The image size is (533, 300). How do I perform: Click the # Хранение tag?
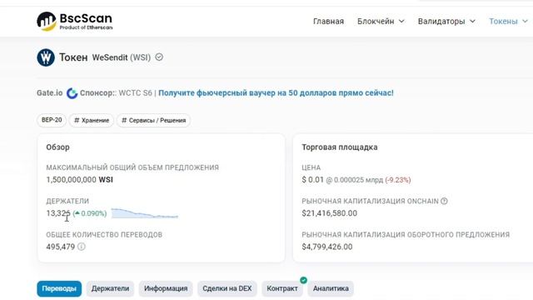(x=92, y=120)
